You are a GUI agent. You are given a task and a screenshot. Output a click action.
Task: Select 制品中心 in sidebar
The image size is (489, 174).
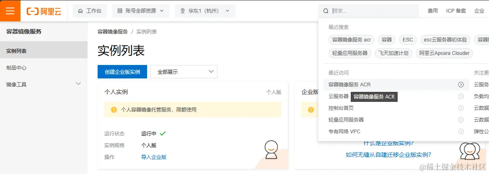point(44,68)
